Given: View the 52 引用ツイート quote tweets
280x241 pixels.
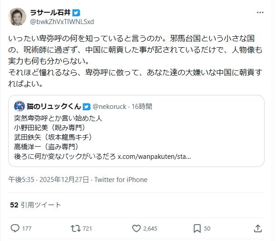Looking at the screenshot, I should [35, 205].
